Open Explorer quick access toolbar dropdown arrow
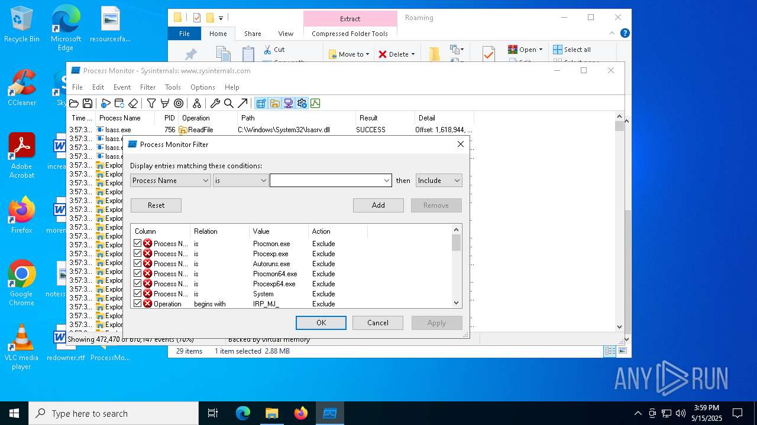Screen dimensions: 757x425 (221, 18)
